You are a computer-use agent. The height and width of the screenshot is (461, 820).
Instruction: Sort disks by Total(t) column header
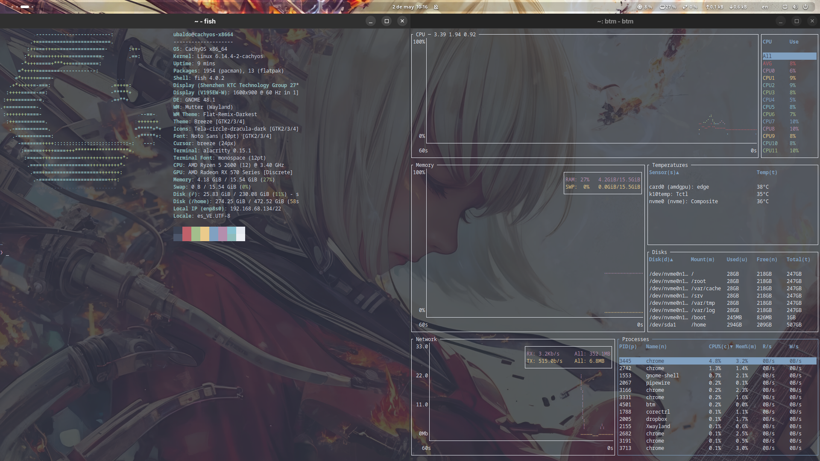coord(798,260)
